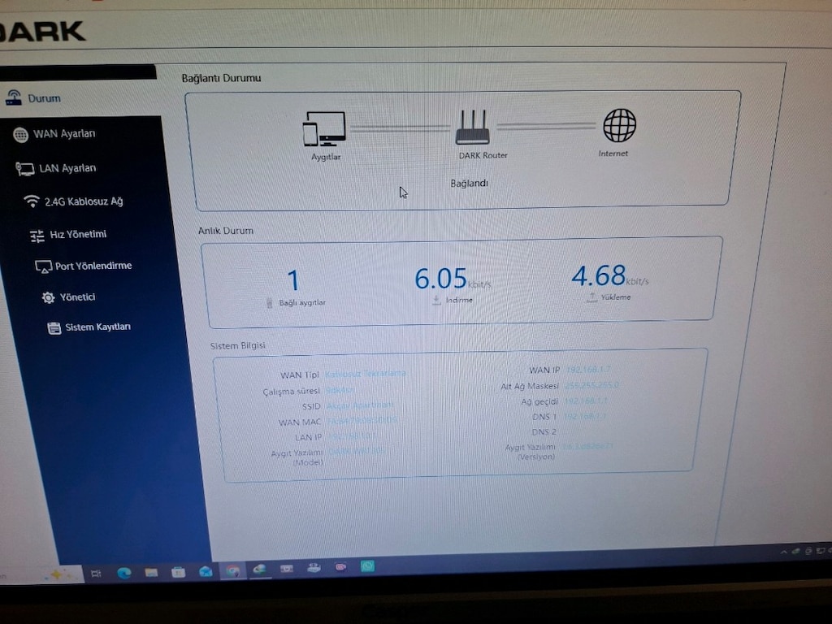
Task: Open Microsoft Store from the taskbar
Action: coord(178,571)
